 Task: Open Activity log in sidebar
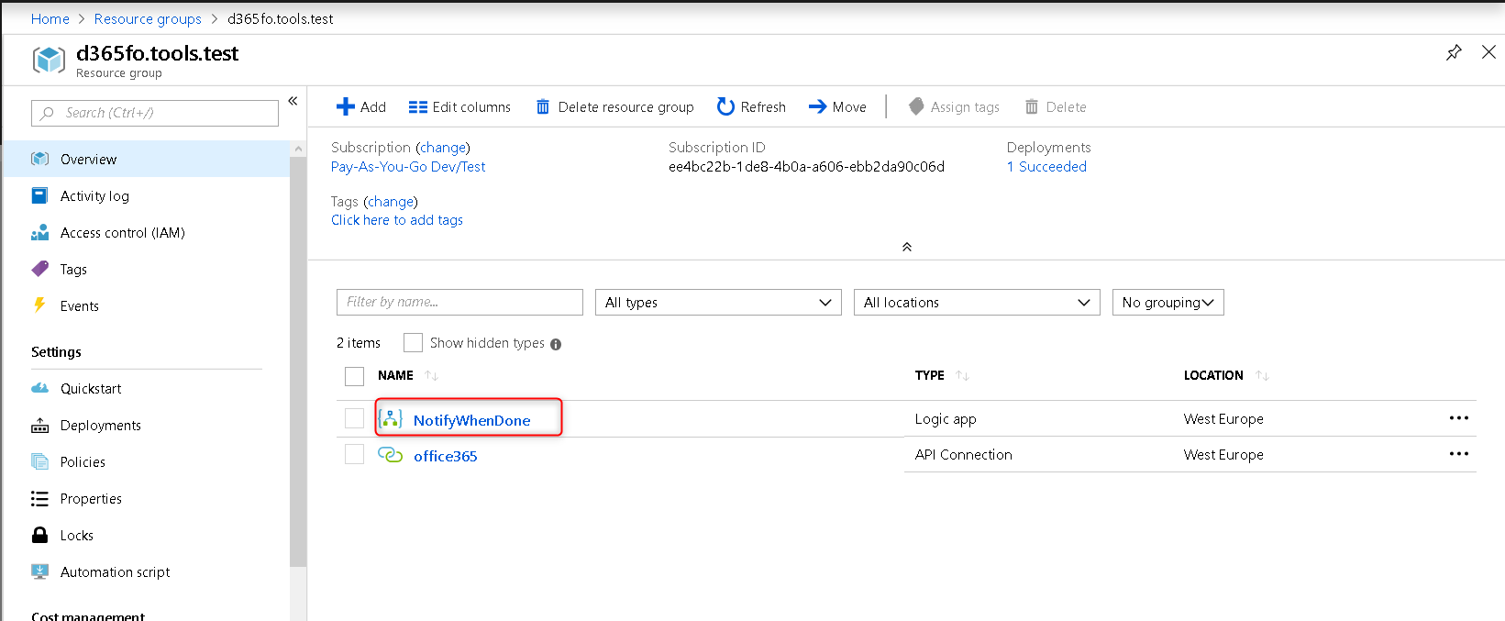(x=94, y=196)
